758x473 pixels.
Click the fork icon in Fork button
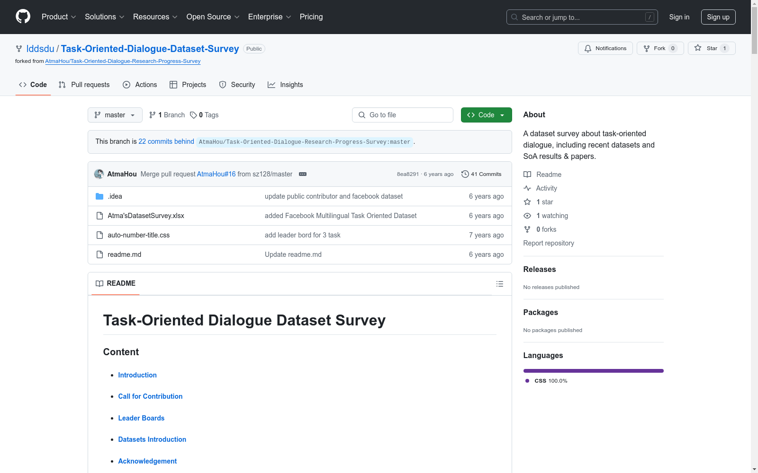coord(647,48)
